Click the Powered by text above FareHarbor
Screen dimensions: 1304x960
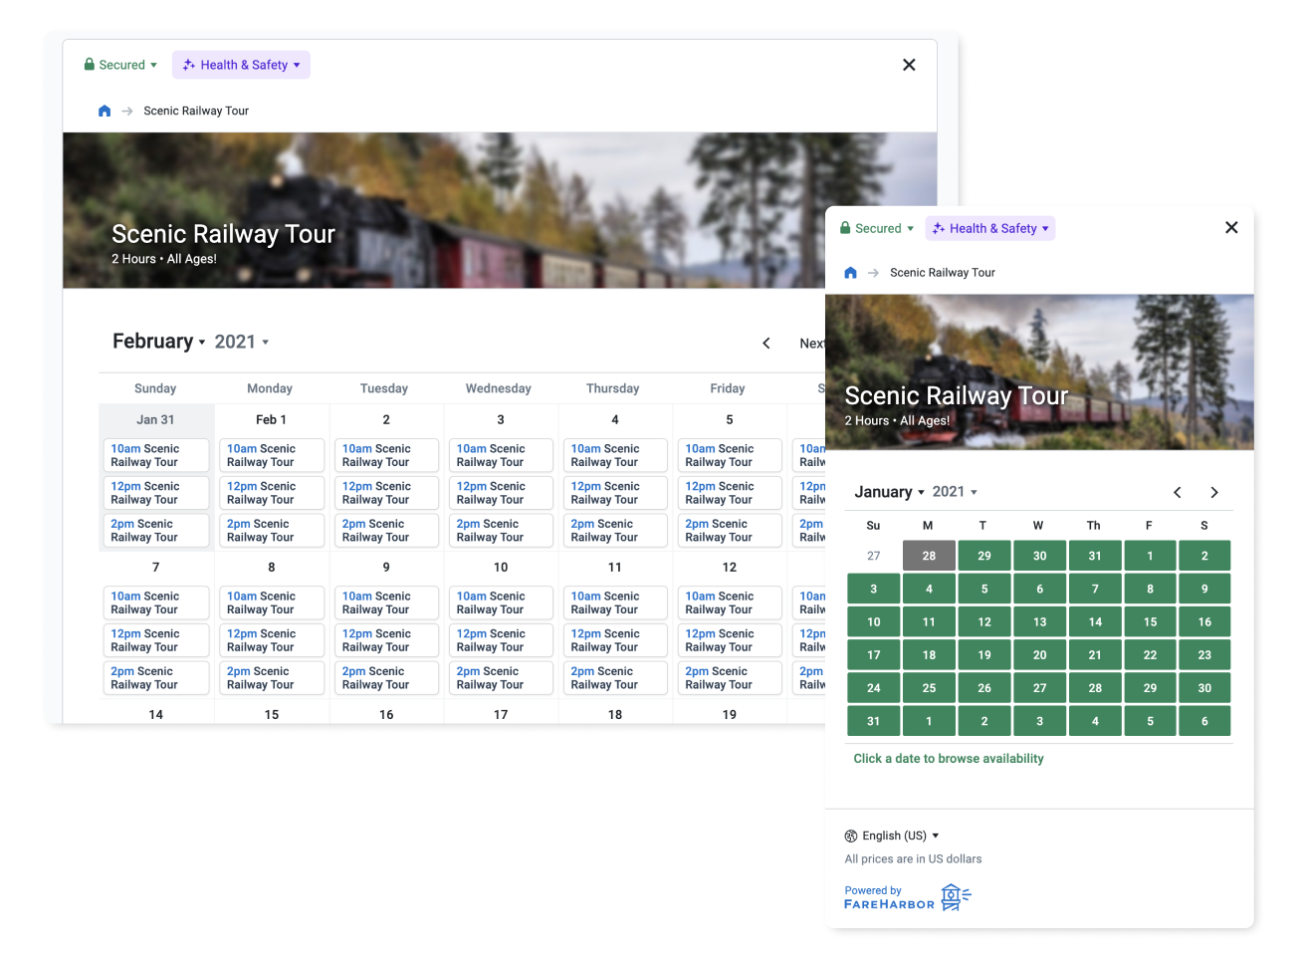tap(873, 890)
